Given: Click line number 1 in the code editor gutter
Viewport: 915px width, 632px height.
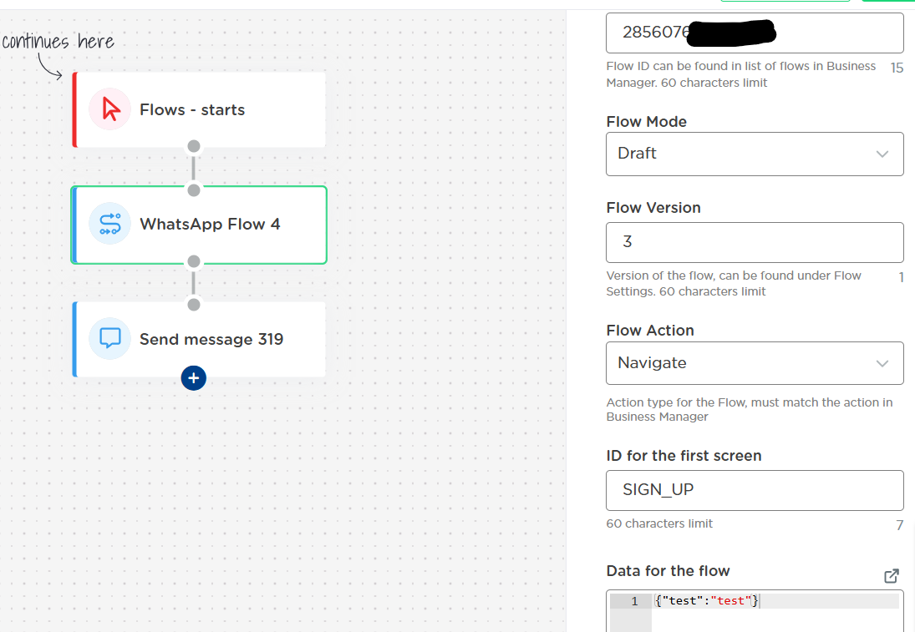Looking at the screenshot, I should pyautogui.click(x=634, y=601).
